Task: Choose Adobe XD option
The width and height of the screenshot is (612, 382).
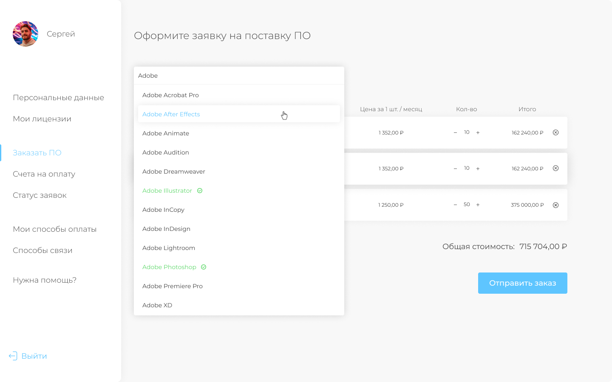Action: pos(239,305)
